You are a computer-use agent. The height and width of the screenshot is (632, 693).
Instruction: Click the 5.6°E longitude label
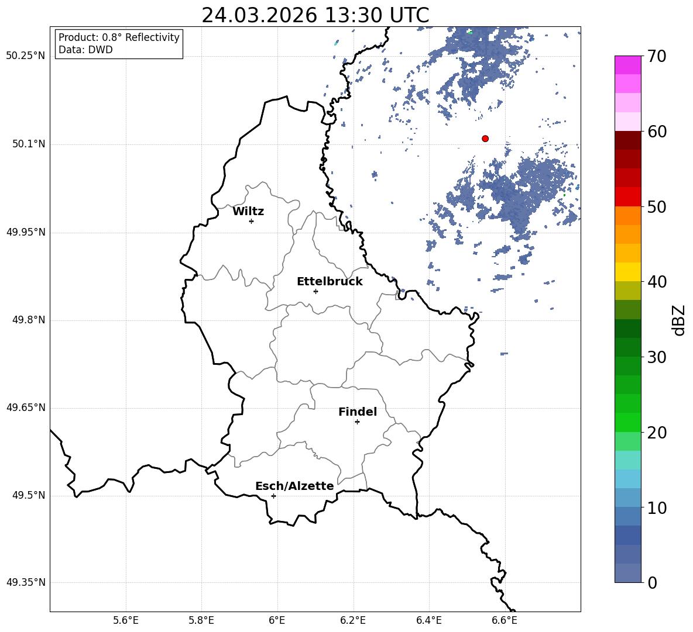point(126,620)
